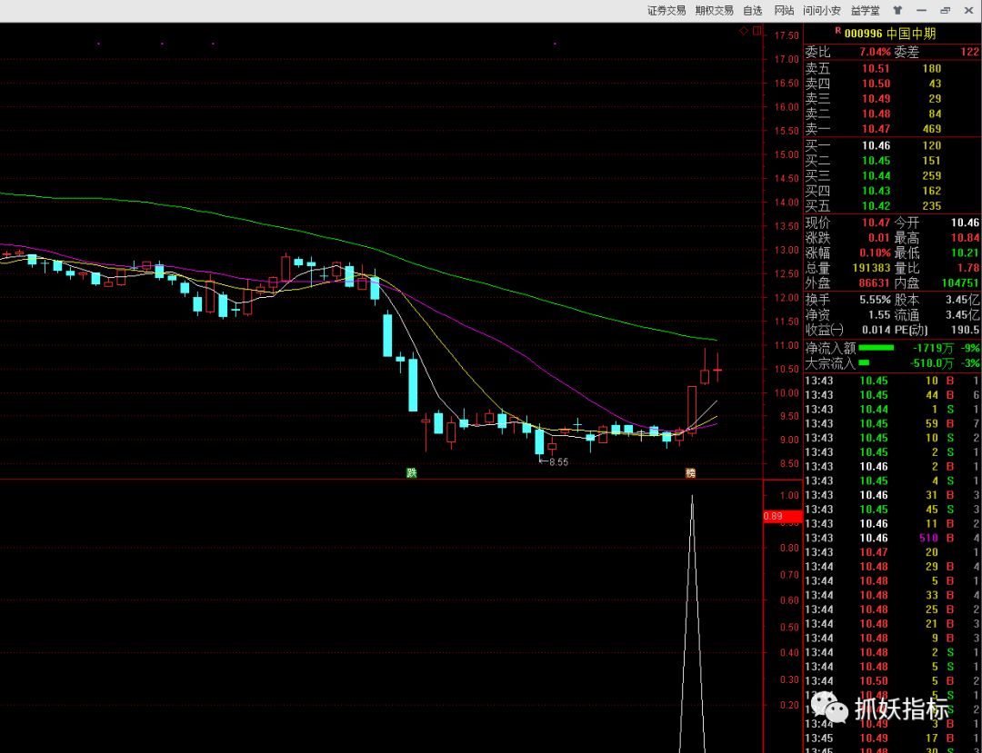Click the 内盘 104751 value
The height and width of the screenshot is (753, 982).
960,283
